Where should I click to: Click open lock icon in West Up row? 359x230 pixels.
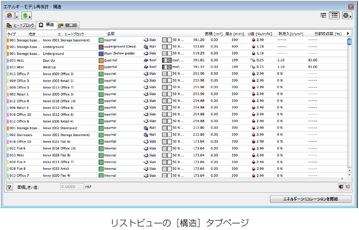[x=253, y=67]
